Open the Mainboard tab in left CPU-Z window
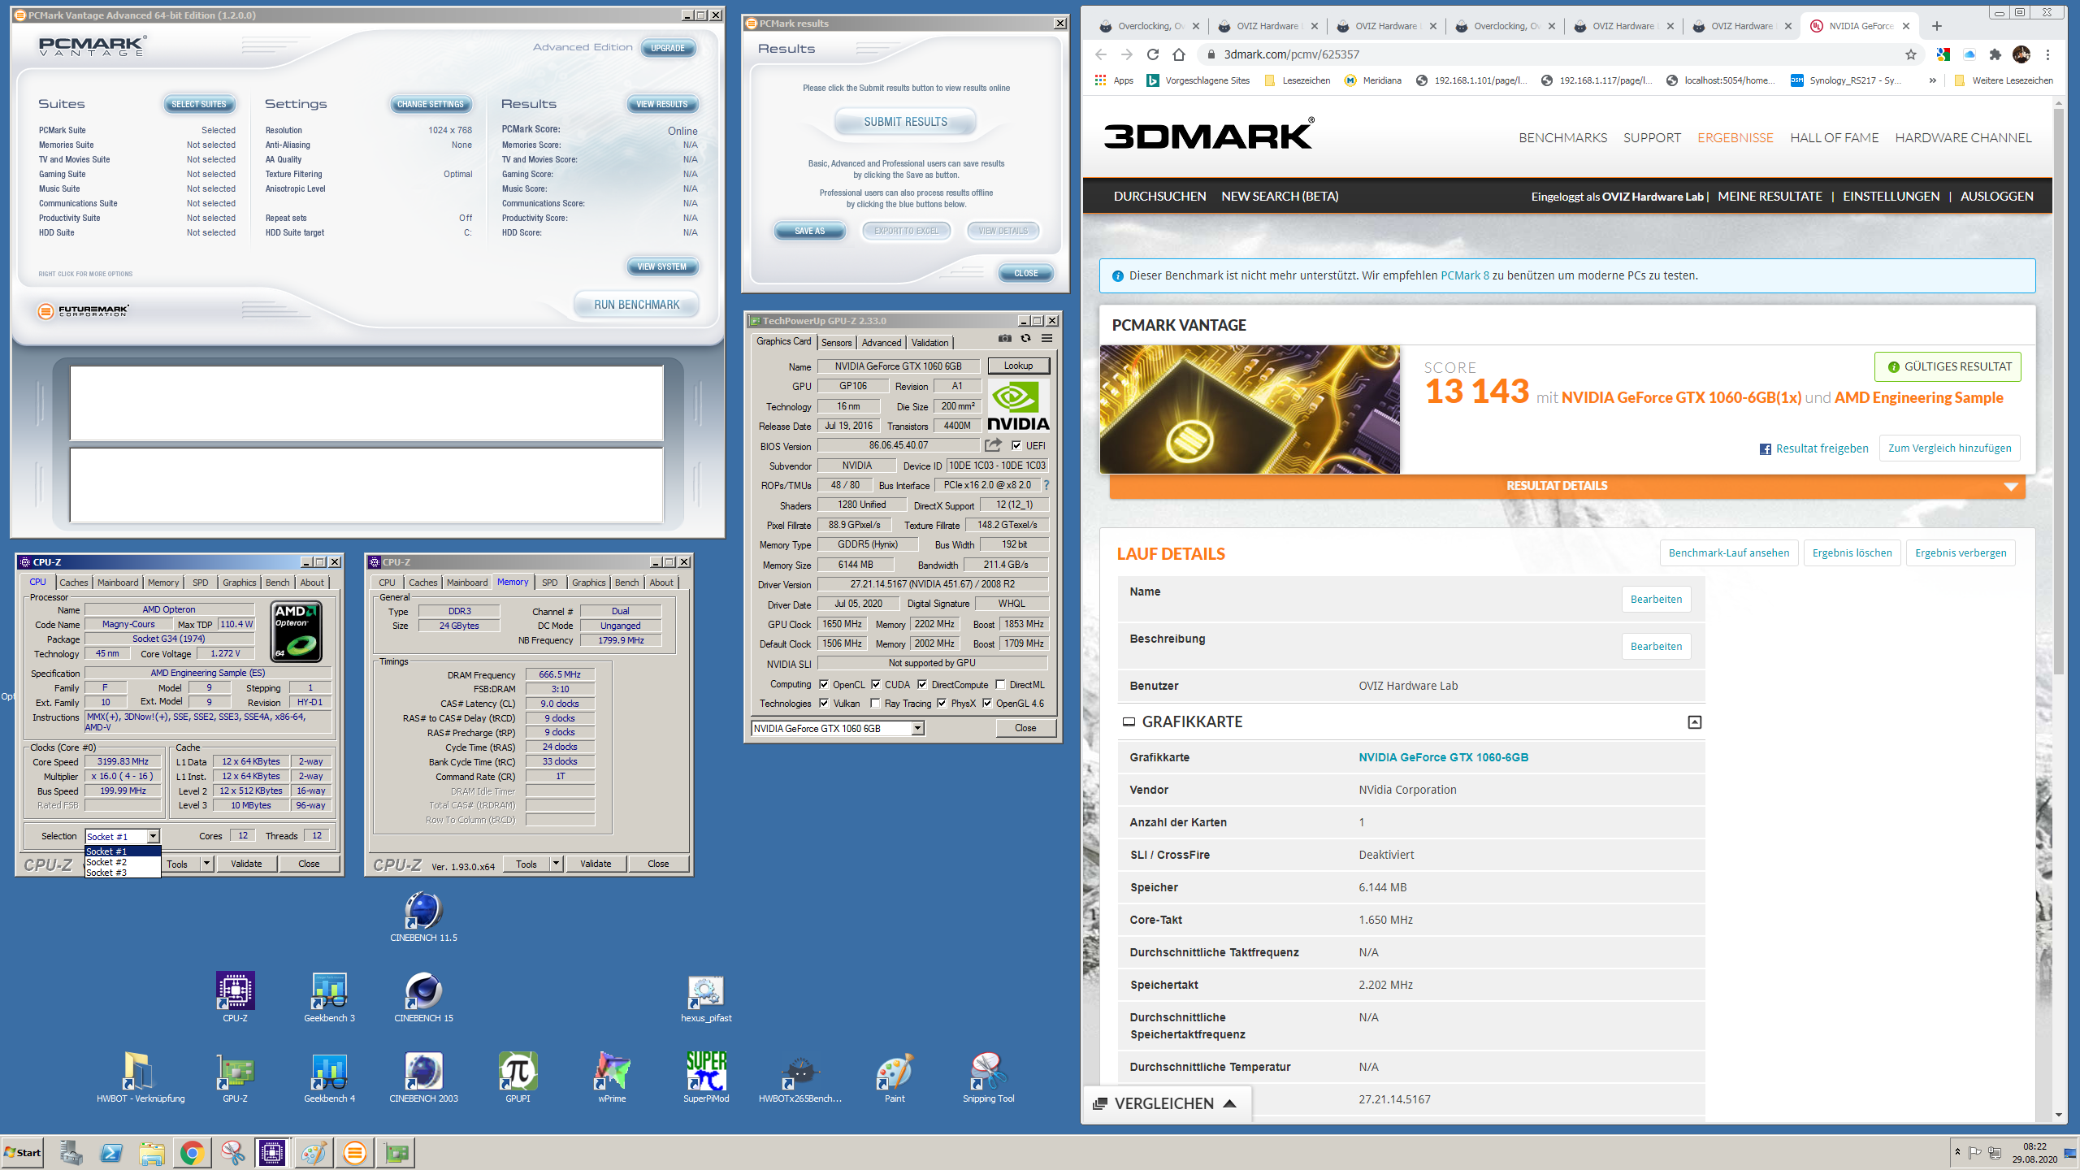The width and height of the screenshot is (2080, 1170). coord(118,583)
